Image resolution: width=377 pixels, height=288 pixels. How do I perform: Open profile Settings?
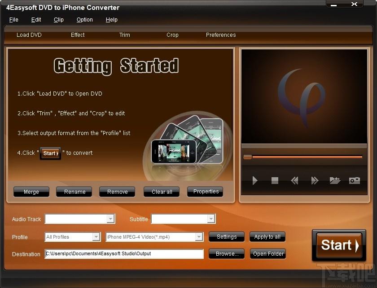coord(227,237)
